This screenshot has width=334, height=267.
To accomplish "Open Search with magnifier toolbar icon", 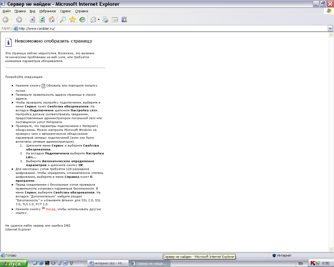I will pyautogui.click(x=63, y=20).
